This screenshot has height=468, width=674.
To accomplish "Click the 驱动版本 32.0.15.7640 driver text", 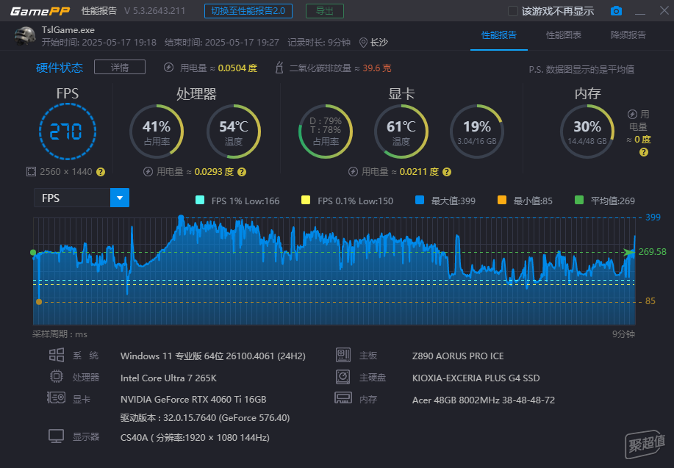I will [205, 418].
